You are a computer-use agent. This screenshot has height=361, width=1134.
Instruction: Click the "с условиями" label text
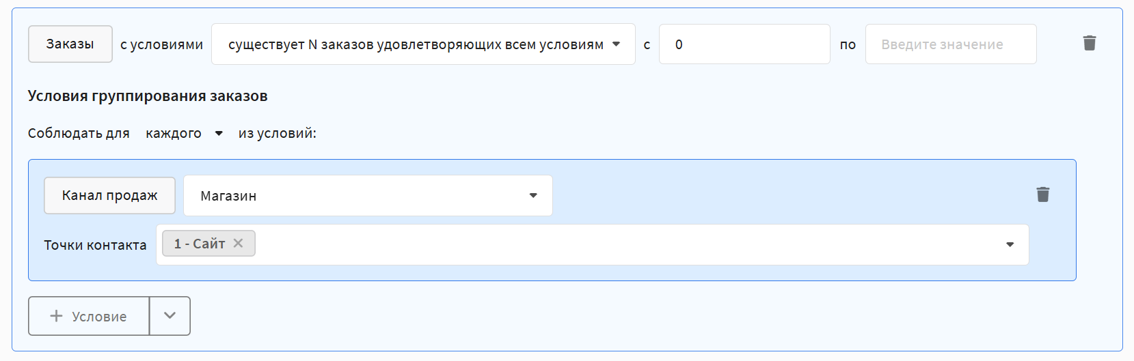[x=161, y=44]
